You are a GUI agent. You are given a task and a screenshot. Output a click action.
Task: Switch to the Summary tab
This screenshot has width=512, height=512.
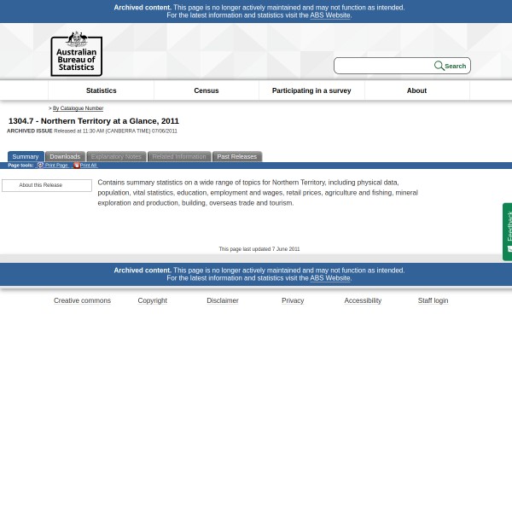(26, 157)
